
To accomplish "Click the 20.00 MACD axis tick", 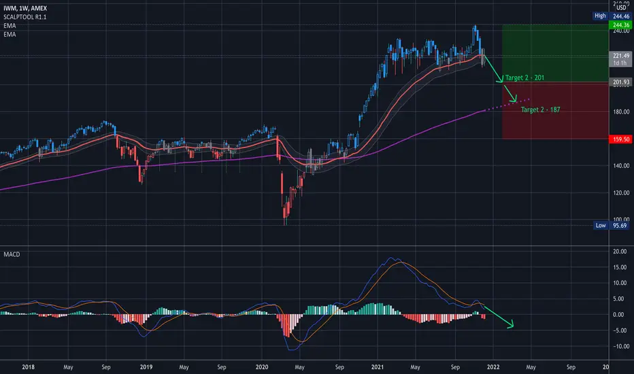I will pos(620,251).
